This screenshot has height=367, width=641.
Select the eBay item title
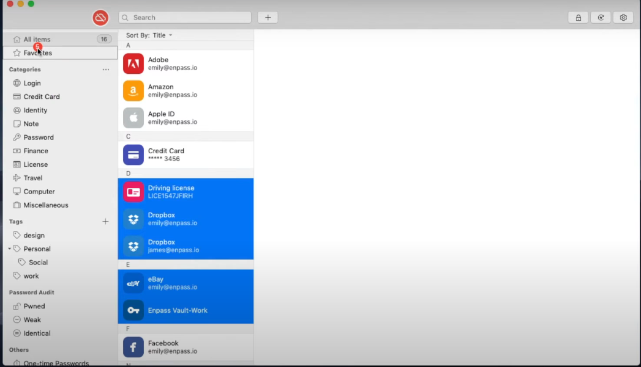click(x=156, y=279)
